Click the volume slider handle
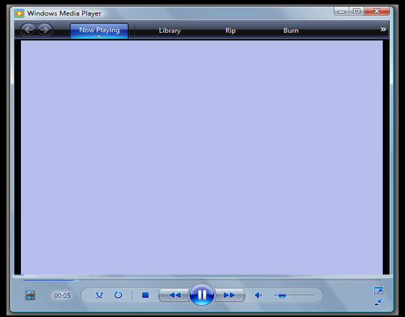 coord(282,295)
